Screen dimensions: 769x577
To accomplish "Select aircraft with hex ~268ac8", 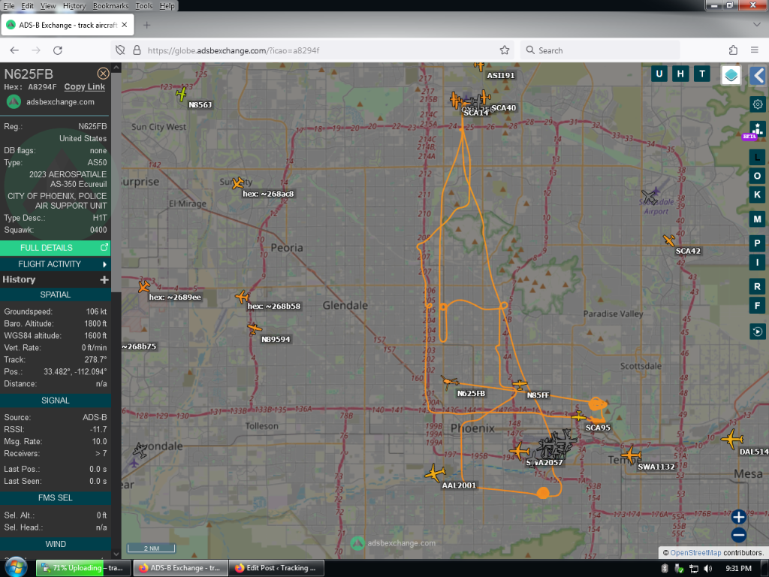I will (x=238, y=183).
